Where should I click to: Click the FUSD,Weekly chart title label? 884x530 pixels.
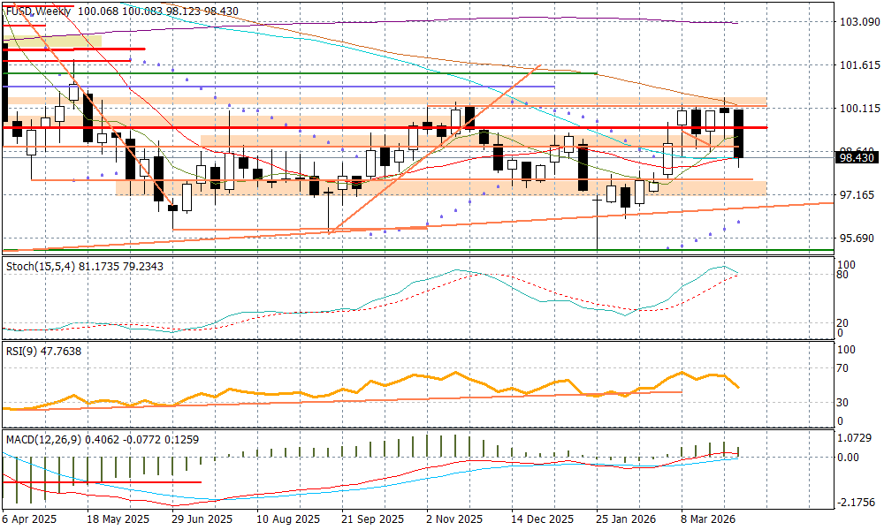37,10
